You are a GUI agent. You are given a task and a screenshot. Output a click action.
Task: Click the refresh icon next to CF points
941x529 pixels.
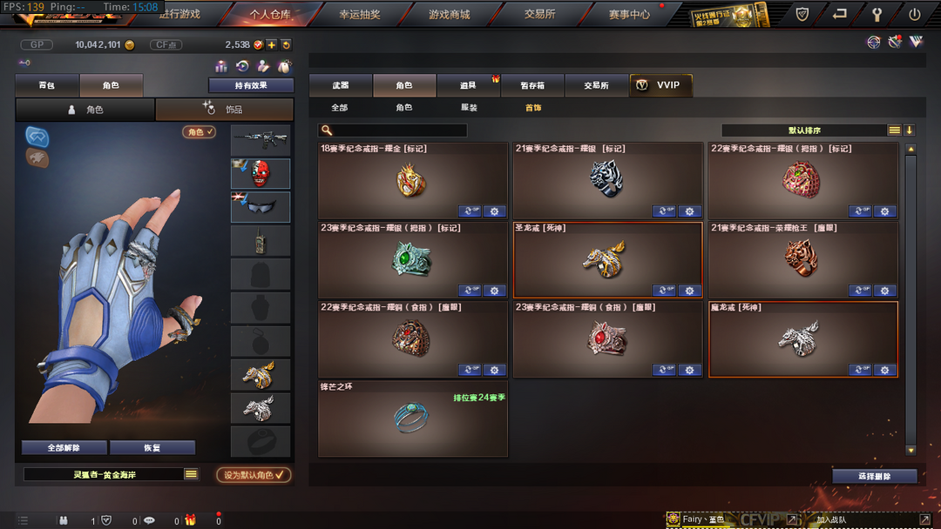(x=287, y=45)
